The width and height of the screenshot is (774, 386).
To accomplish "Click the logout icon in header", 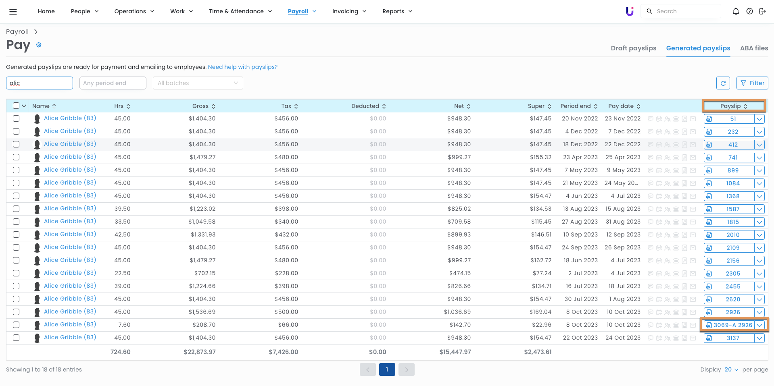I will pos(762,11).
